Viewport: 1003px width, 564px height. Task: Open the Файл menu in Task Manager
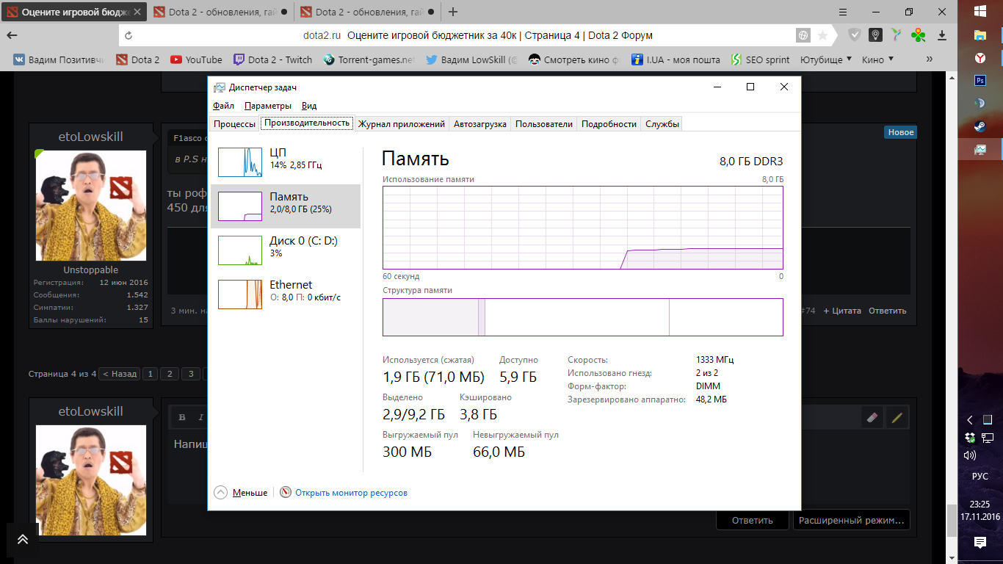pos(223,106)
